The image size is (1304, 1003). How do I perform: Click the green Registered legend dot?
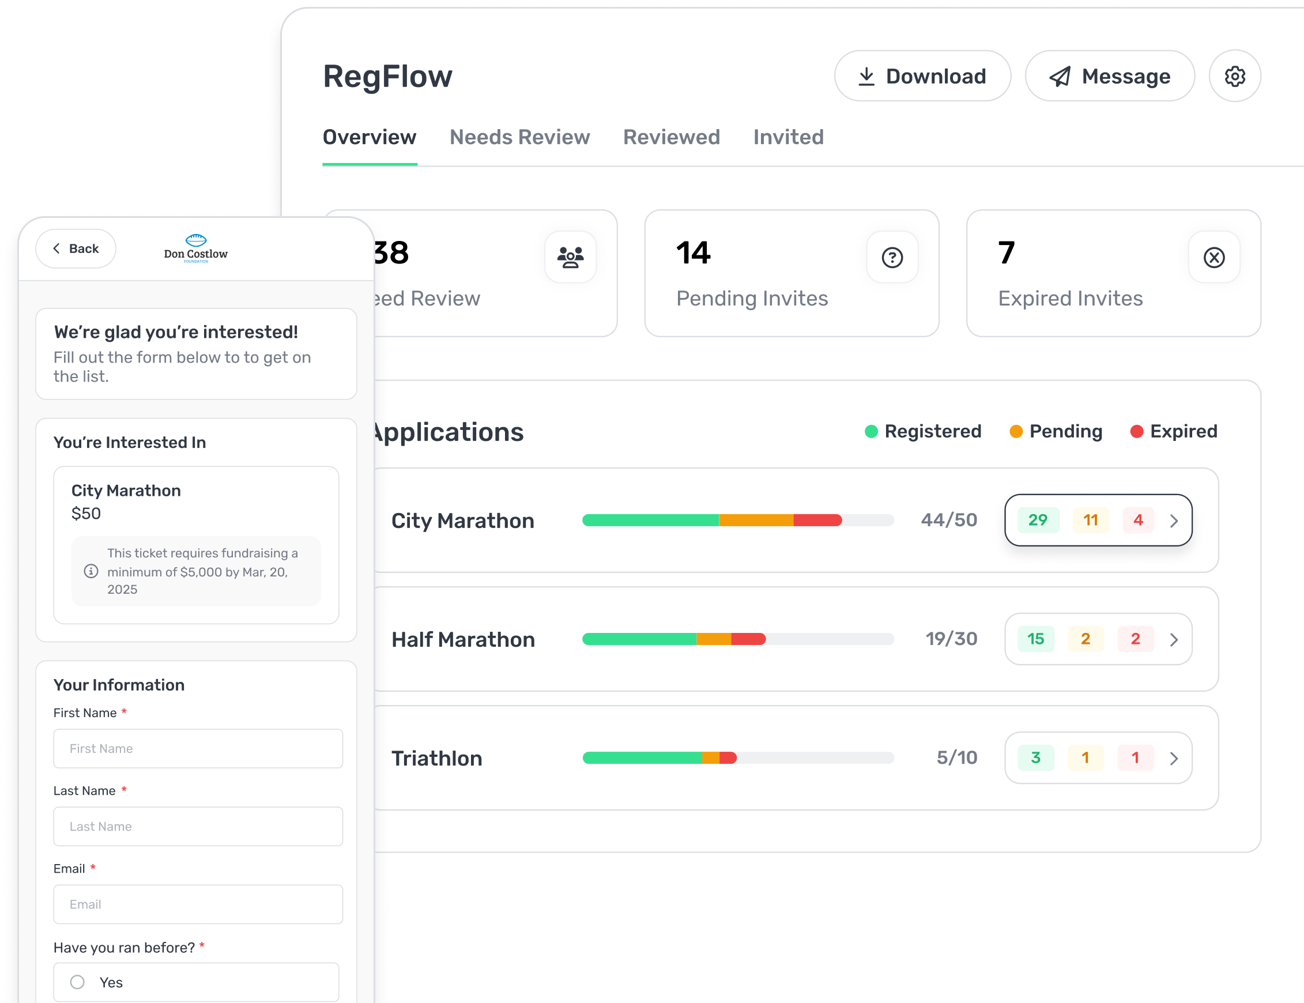(x=870, y=432)
